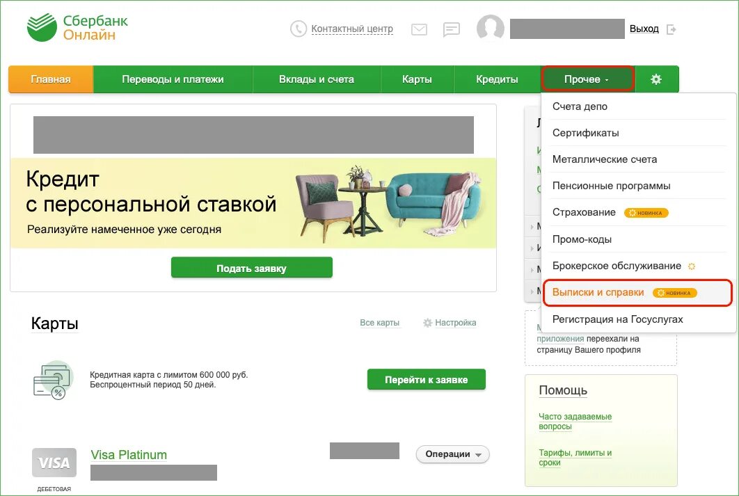Click the credit card offer icon
The height and width of the screenshot is (496, 739).
pos(54,380)
